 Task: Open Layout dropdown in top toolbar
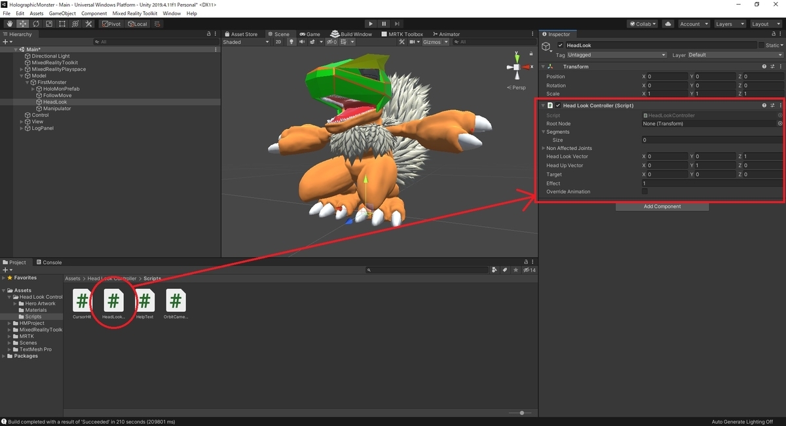coord(765,24)
